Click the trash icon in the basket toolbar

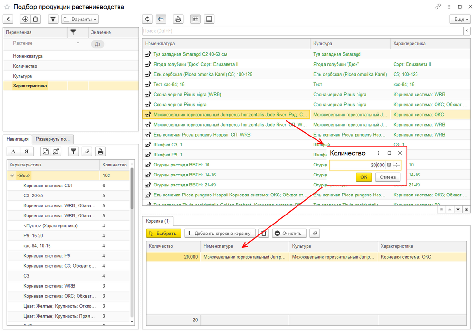263,233
